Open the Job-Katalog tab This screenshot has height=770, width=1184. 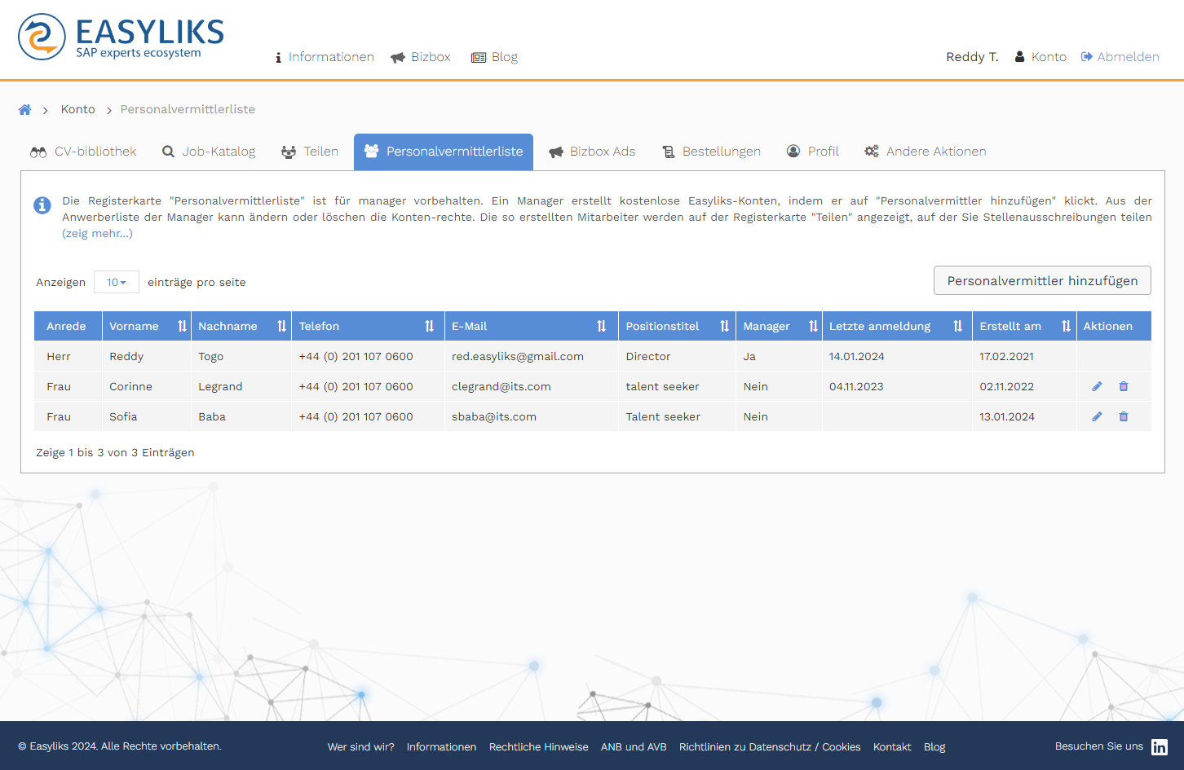click(209, 152)
